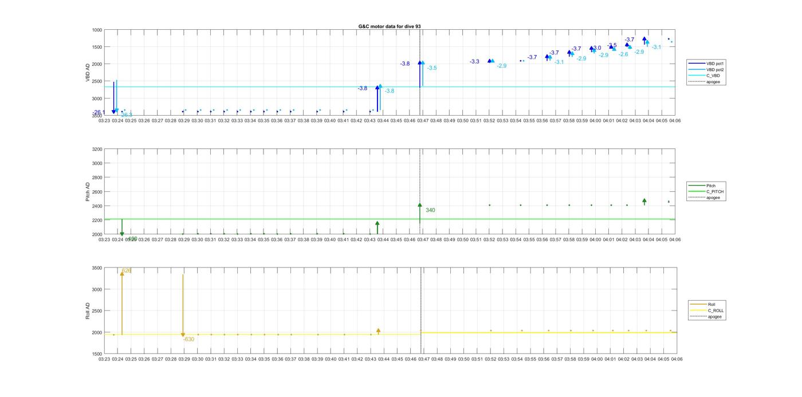Viewport: 802px width, 397px height.
Task: Click the '-3.0' VBD data label
Action: 597,48
